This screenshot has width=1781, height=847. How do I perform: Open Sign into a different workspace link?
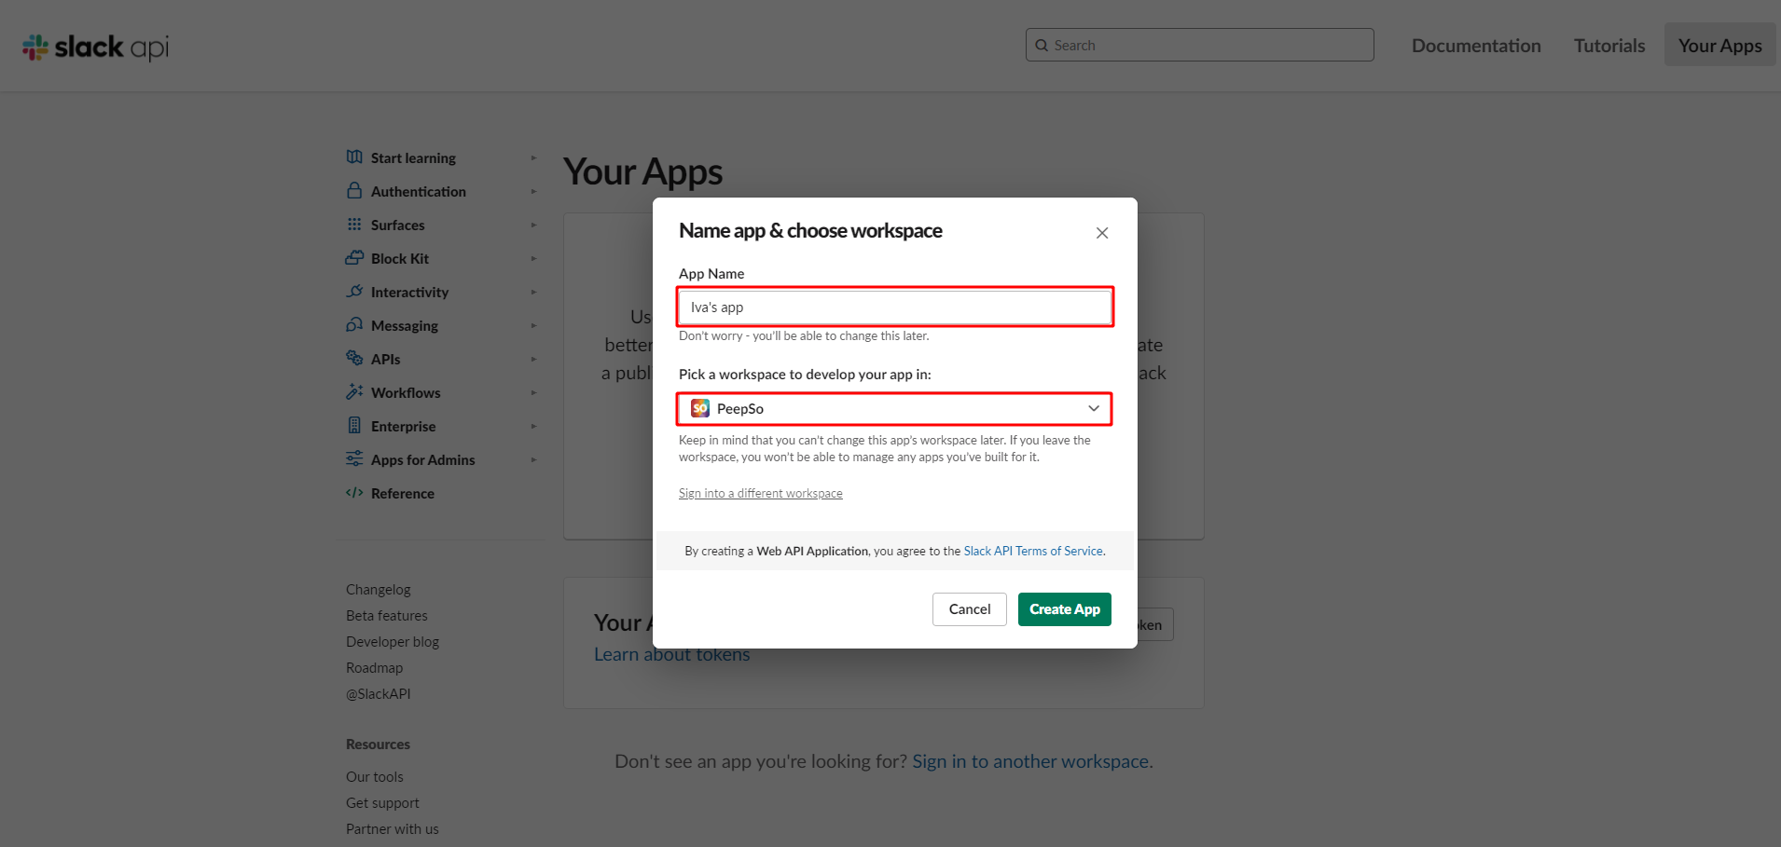(x=761, y=494)
